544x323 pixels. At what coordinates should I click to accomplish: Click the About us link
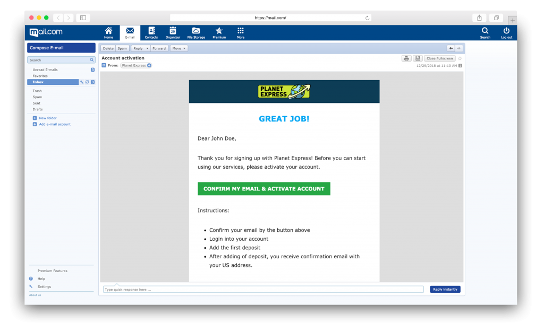(x=35, y=295)
